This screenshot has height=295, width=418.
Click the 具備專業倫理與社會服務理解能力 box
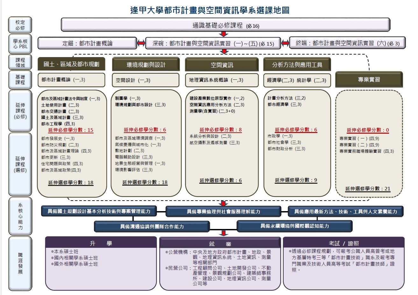coord(223,211)
